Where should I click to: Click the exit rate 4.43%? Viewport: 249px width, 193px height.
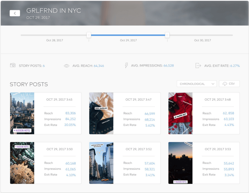click(x=229, y=125)
